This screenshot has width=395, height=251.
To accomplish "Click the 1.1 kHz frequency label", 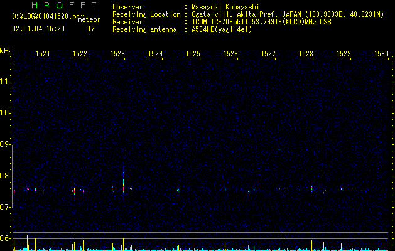I will click(5, 82).
